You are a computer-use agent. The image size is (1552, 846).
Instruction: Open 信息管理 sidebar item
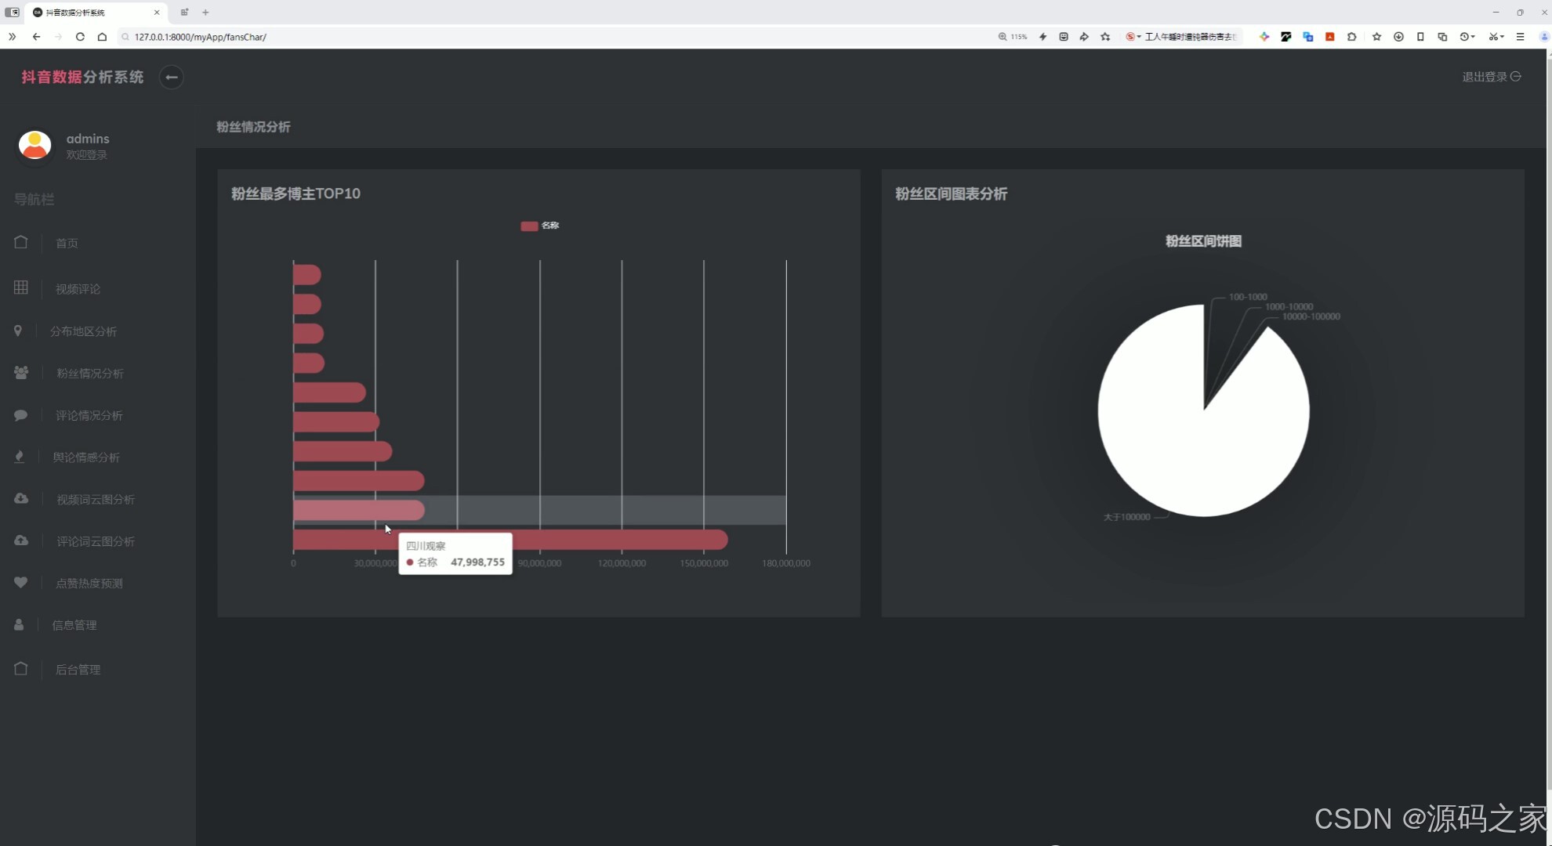pos(74,625)
